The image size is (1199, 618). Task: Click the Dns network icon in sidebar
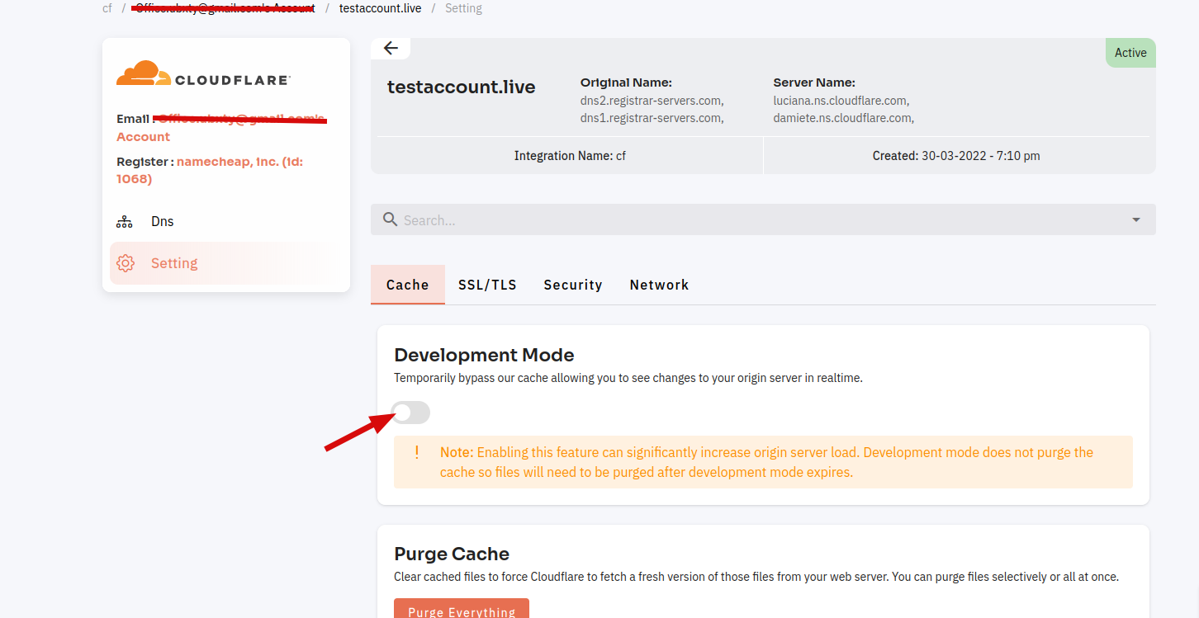(x=125, y=221)
